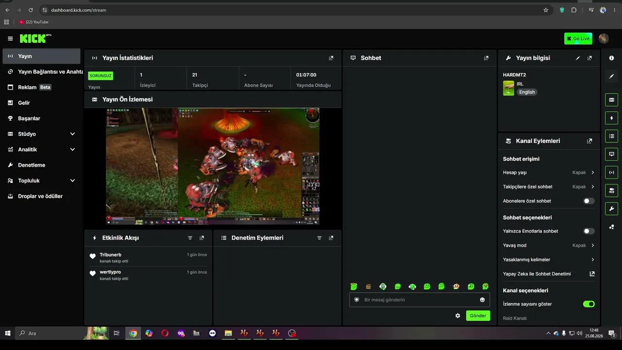Open the Hesap yaşı setting

(549, 173)
